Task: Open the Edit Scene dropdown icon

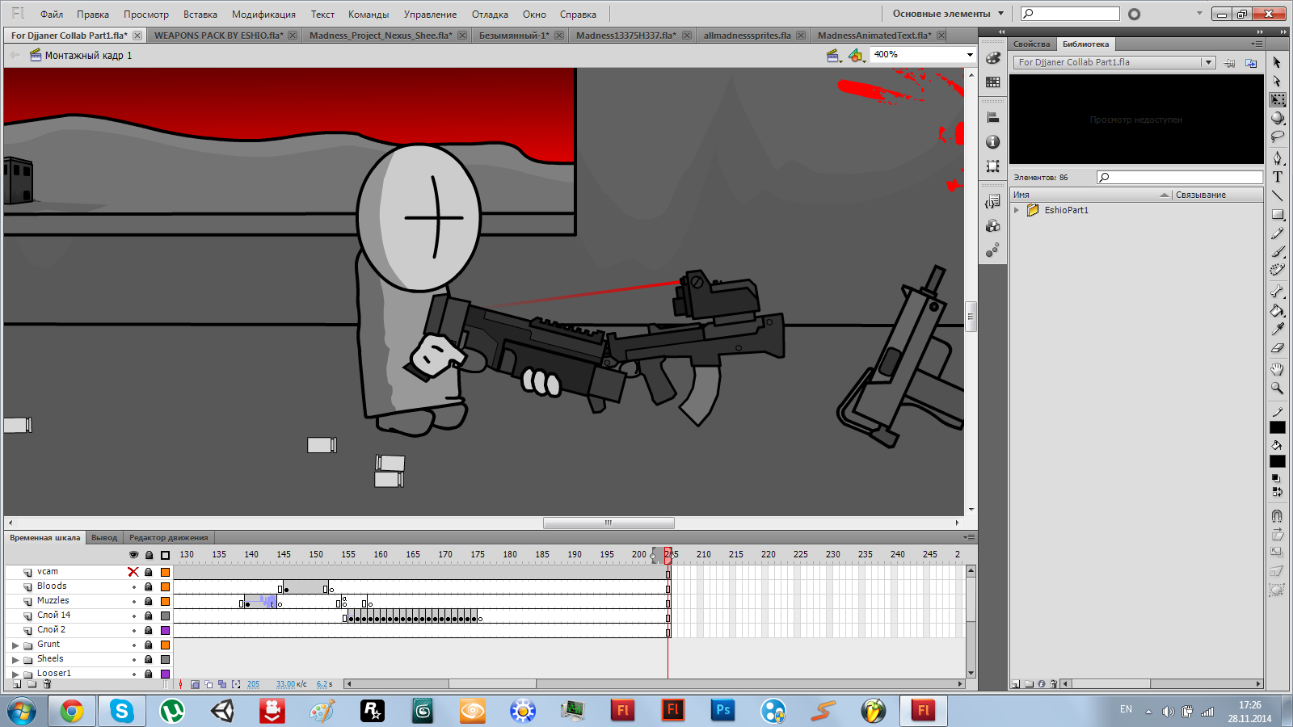Action: pyautogui.click(x=833, y=55)
